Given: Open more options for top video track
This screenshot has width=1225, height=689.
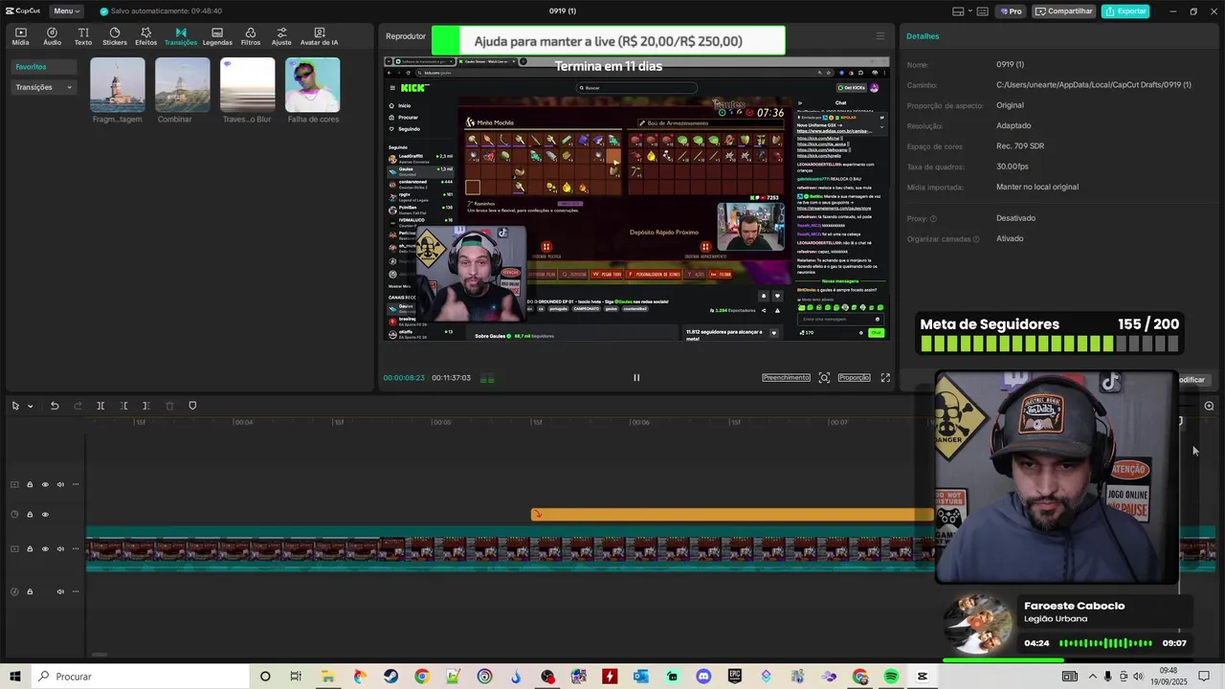Looking at the screenshot, I should pyautogui.click(x=76, y=484).
